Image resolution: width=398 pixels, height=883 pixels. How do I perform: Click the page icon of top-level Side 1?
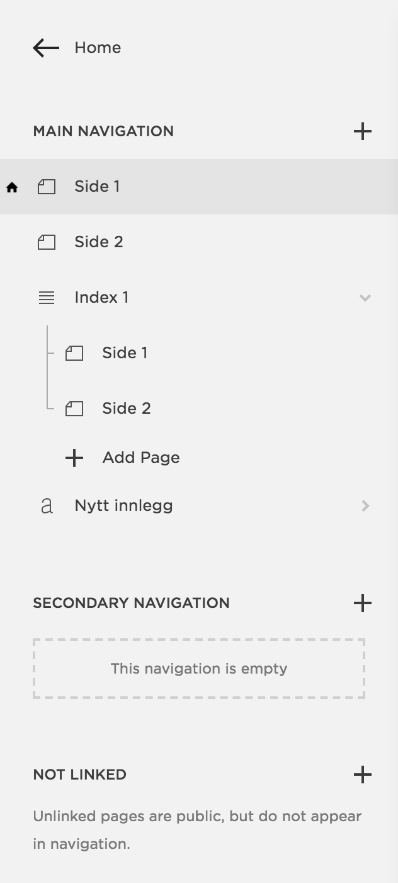[47, 187]
